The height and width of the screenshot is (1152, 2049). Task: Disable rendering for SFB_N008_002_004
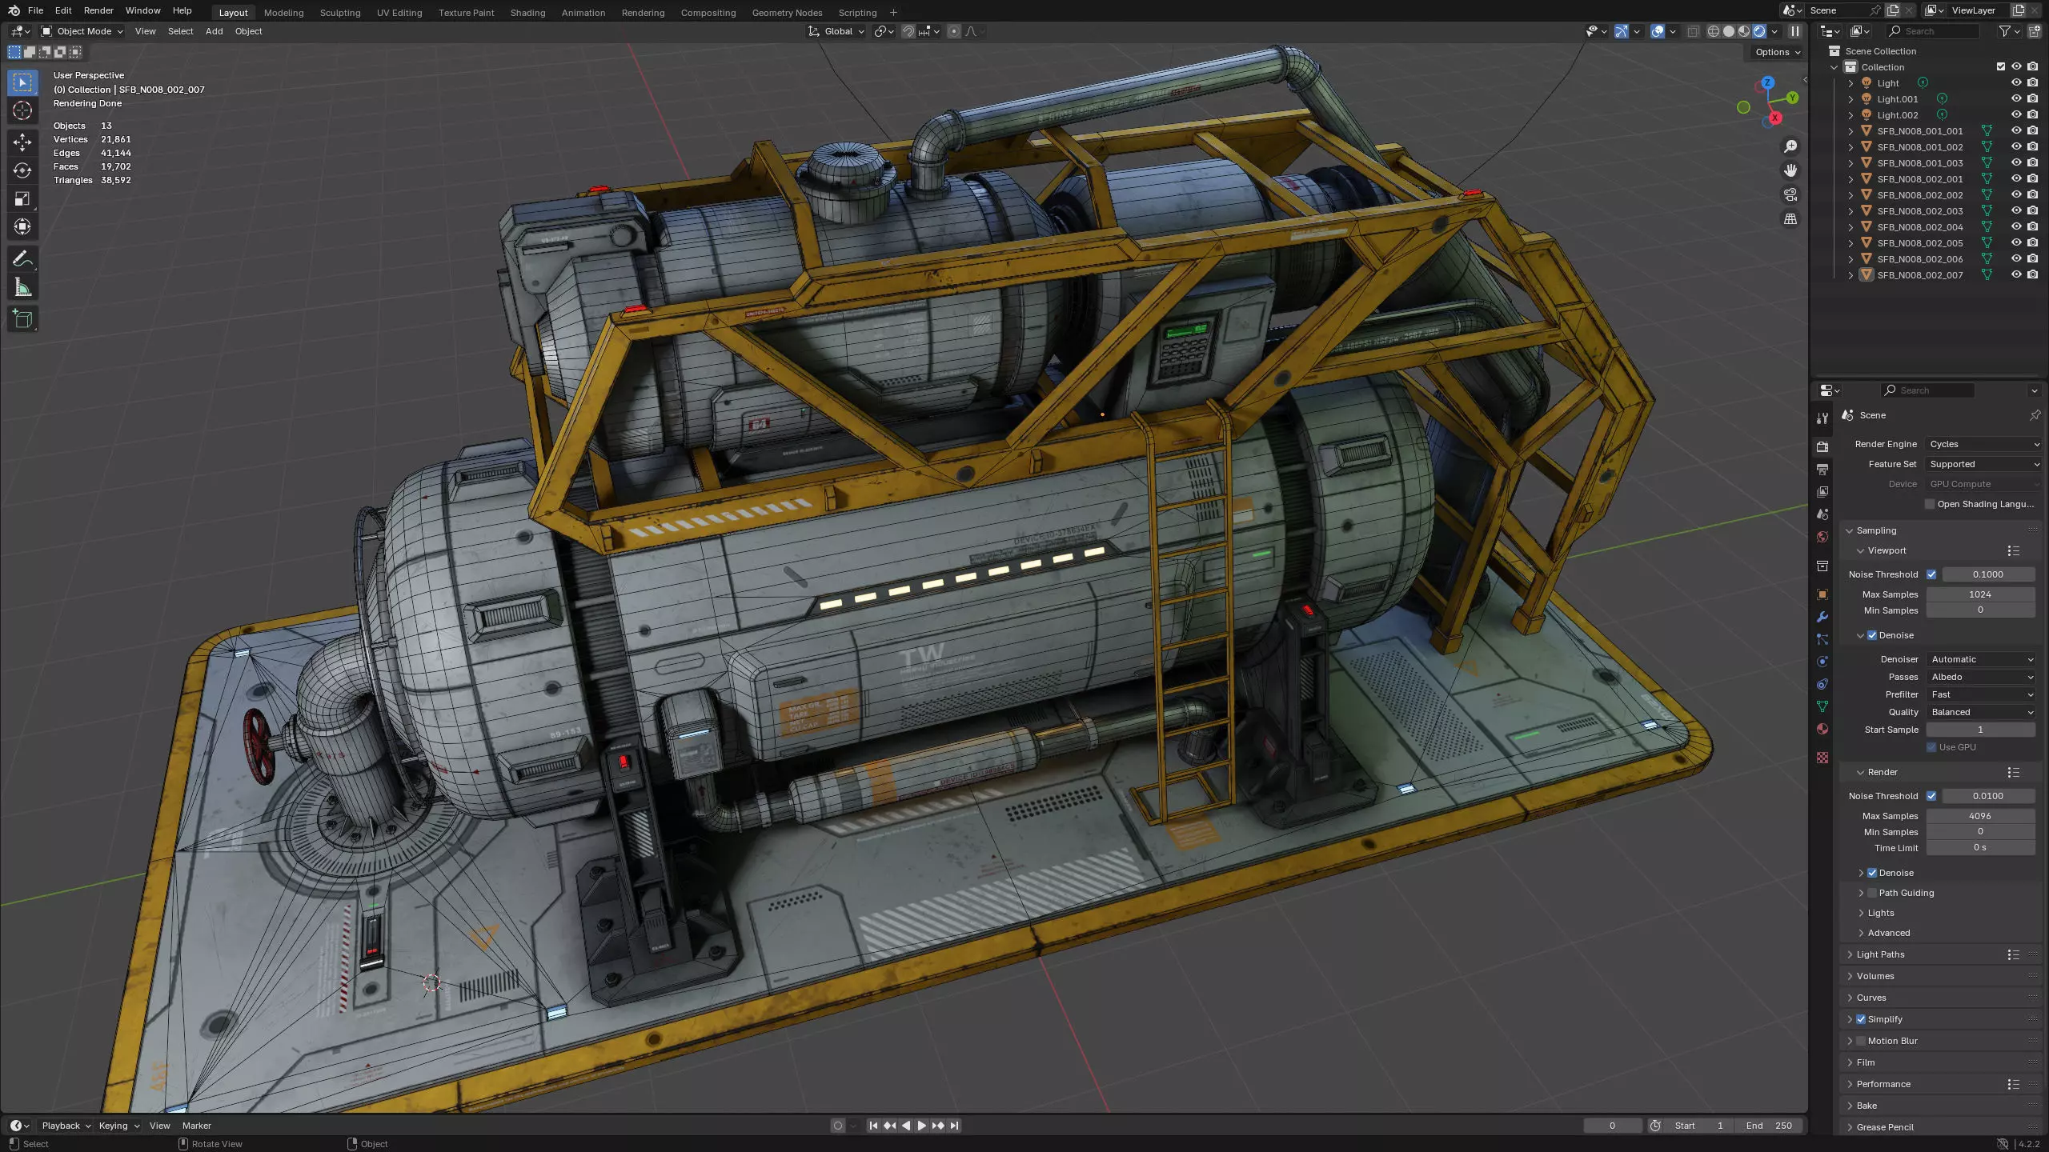[x=2033, y=226]
